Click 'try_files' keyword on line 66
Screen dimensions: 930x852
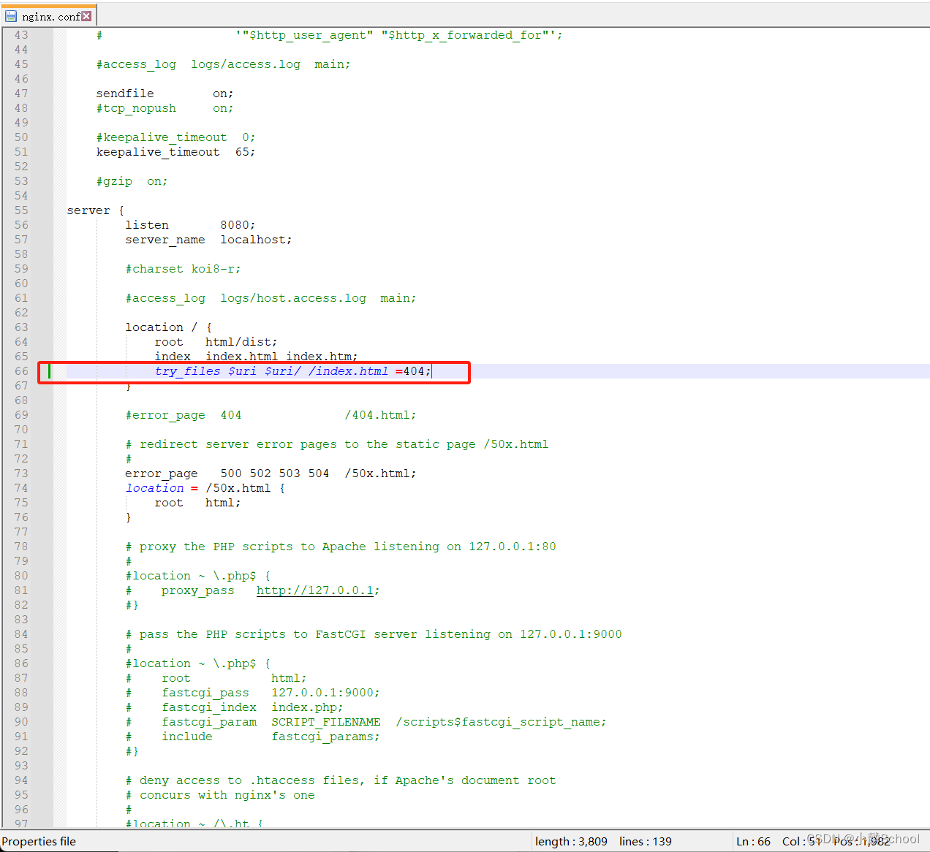coord(187,371)
